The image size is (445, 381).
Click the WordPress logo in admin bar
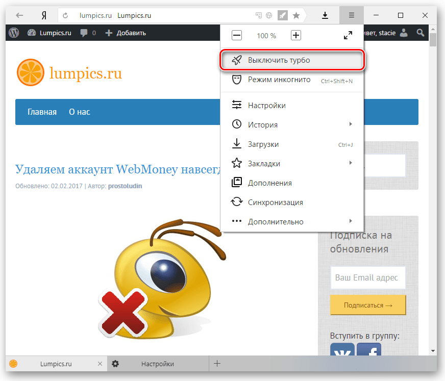14,33
